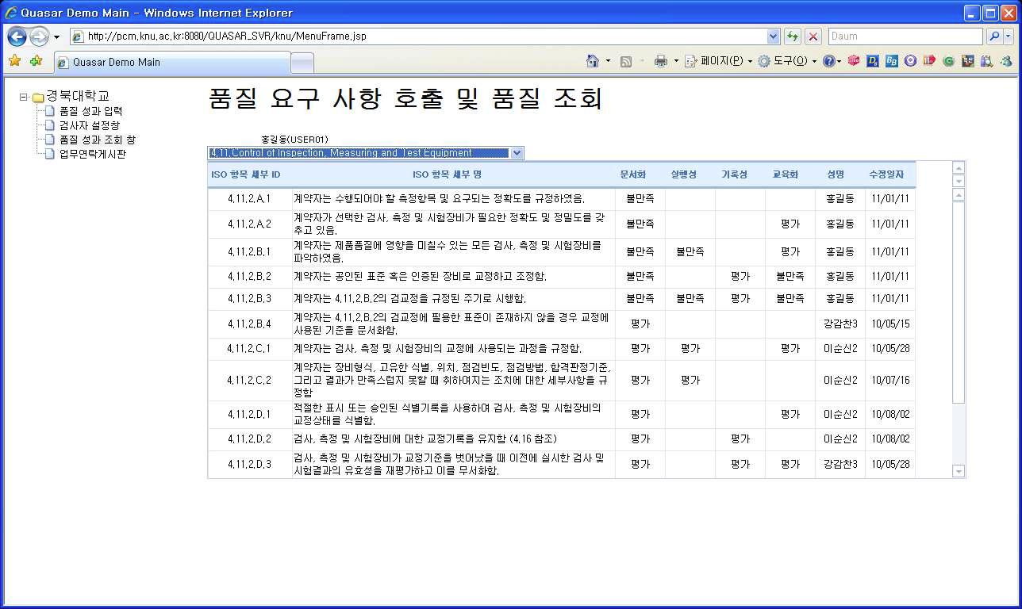Open 업무연락게시판 in the tree
1022x609 pixels.
[92, 154]
